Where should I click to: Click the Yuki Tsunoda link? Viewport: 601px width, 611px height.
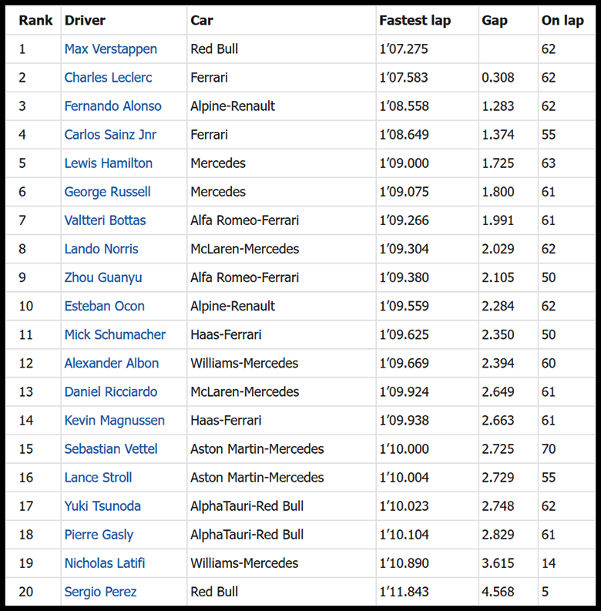tap(102, 506)
